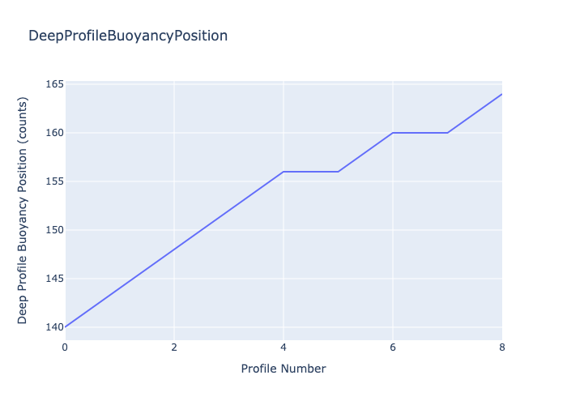Image resolution: width=567 pixels, height=405 pixels.
Task: Click the 165 y-axis tick label
Action: click(54, 84)
